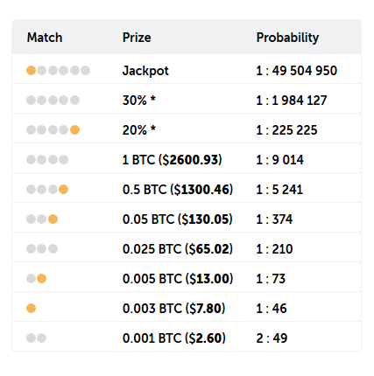Select the 1 BTC ($2600.93) prize

173,160
